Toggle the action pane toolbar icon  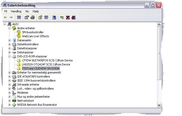click(46, 17)
